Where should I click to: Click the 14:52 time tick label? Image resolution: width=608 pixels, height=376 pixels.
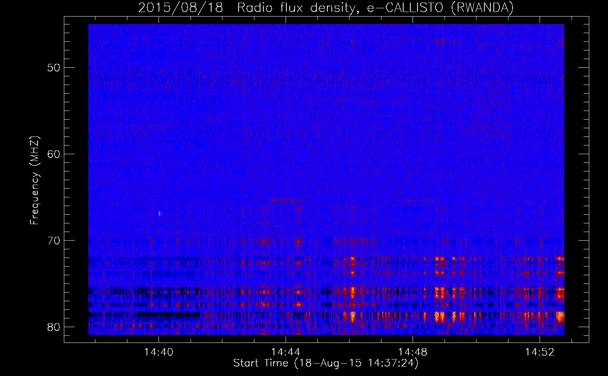click(x=540, y=352)
